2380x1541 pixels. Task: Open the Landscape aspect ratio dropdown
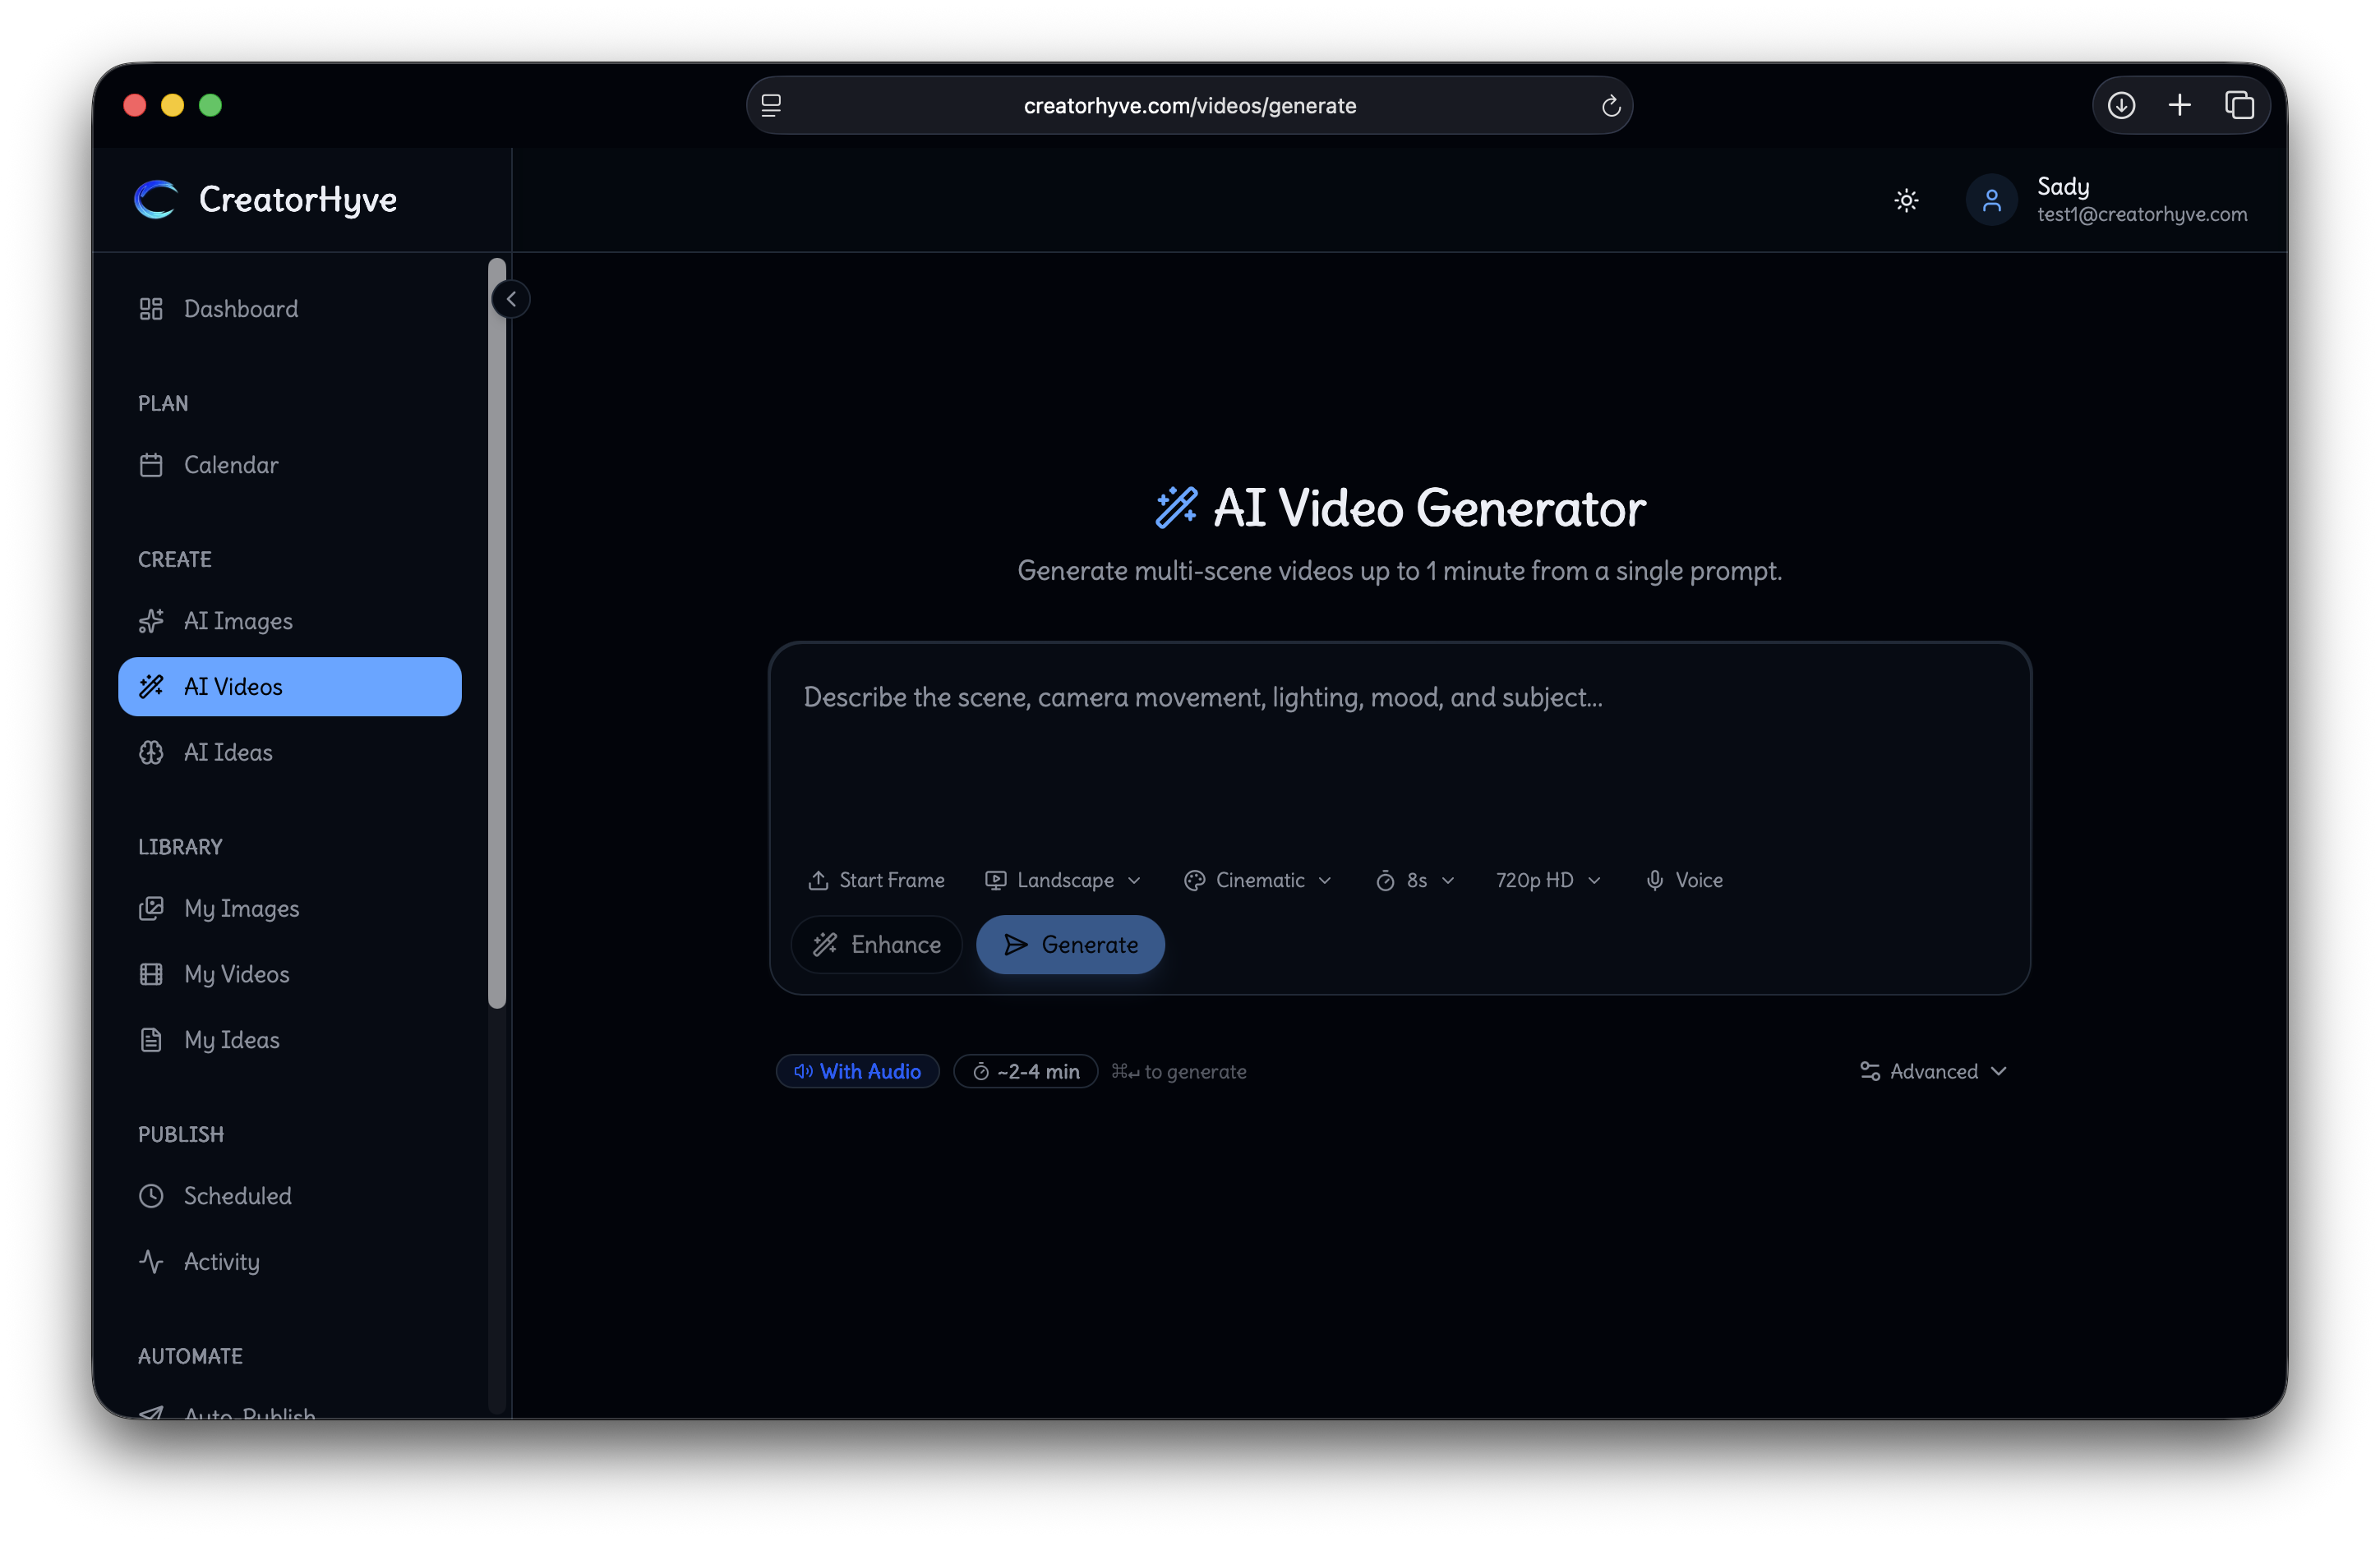pos(1063,880)
